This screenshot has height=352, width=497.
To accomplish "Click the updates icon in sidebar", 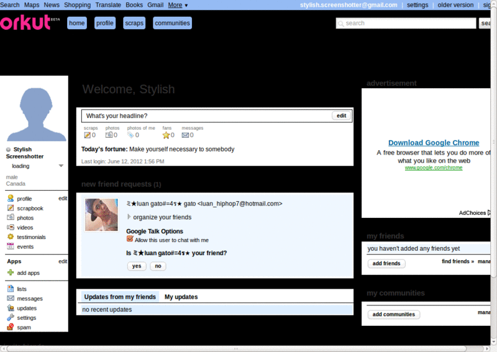I will point(11,308).
